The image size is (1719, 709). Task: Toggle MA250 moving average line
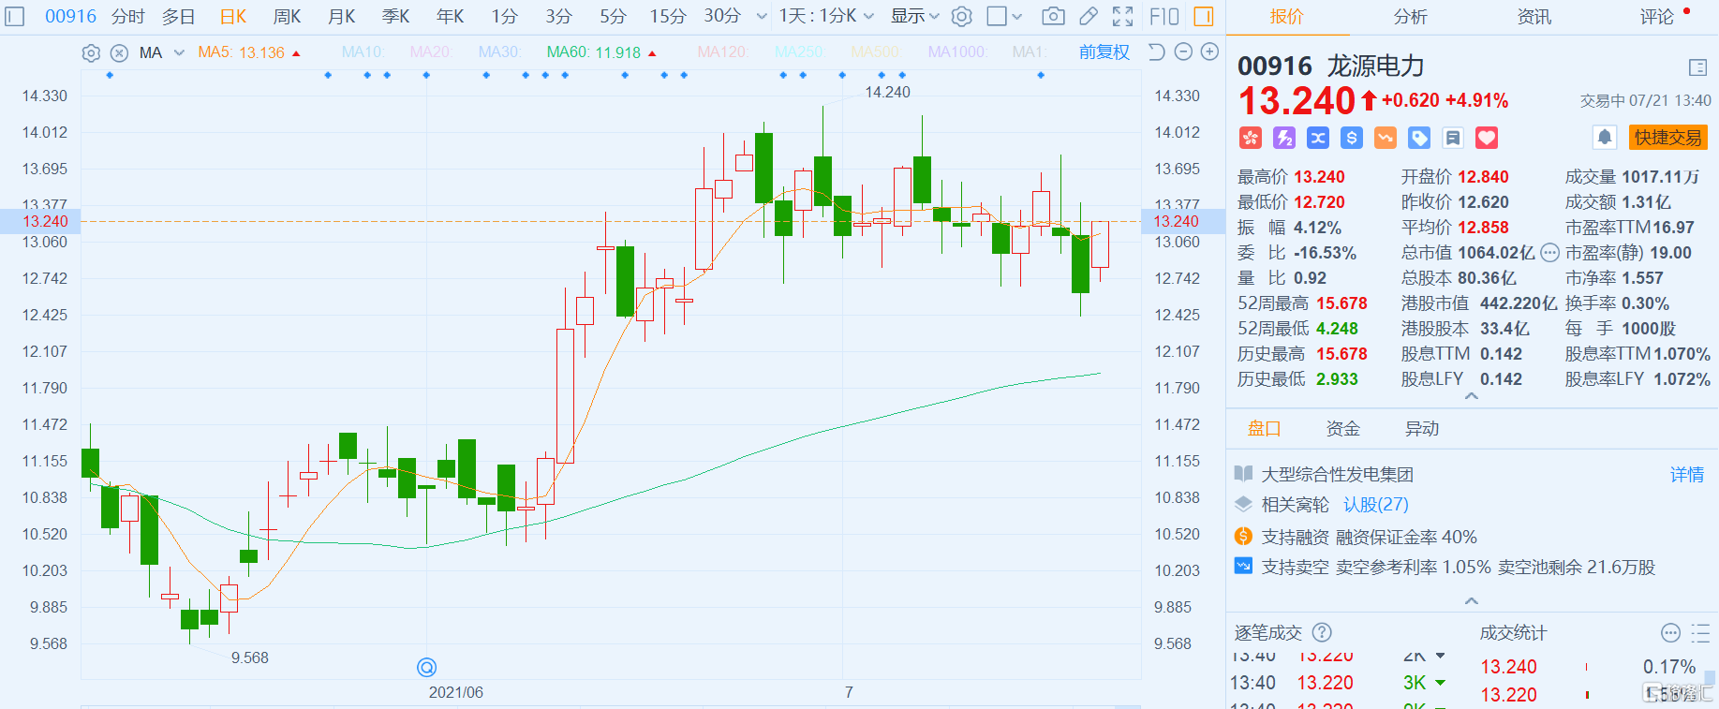[799, 52]
